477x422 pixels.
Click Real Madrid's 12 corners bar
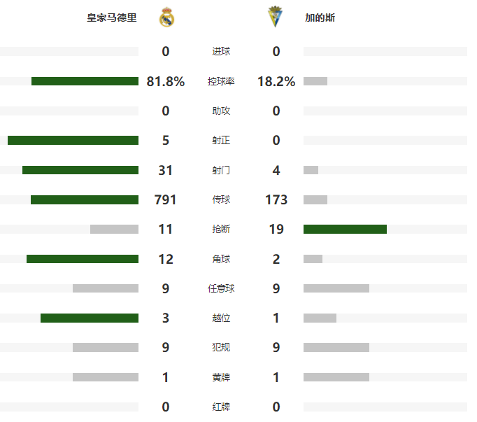(x=83, y=259)
